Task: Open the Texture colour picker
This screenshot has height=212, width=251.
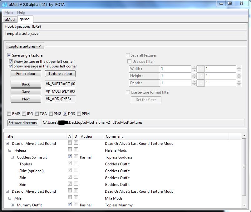Action: point(60,74)
